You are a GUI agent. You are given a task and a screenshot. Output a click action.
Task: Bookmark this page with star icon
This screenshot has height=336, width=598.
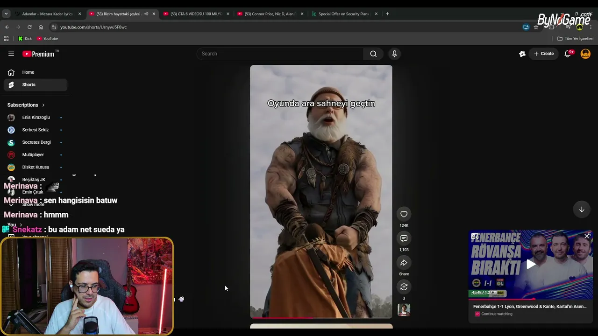point(536,27)
